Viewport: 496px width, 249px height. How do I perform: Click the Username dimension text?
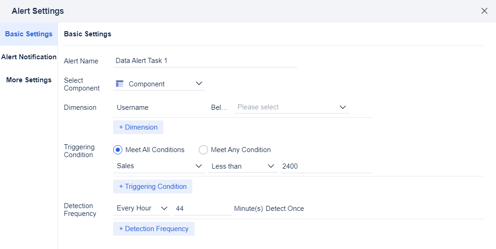click(x=133, y=108)
